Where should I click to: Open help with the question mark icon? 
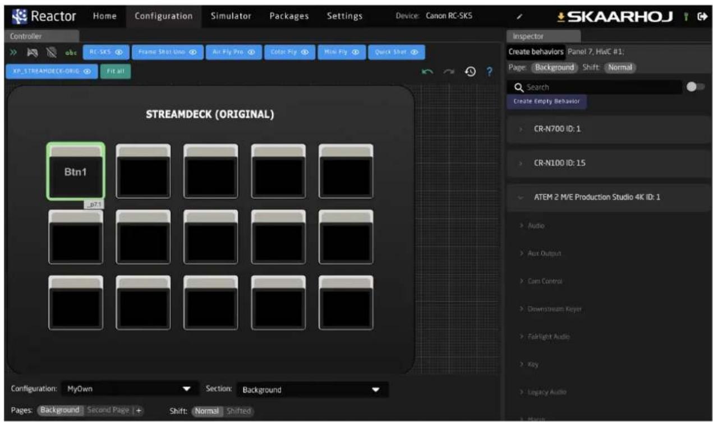pyautogui.click(x=489, y=72)
